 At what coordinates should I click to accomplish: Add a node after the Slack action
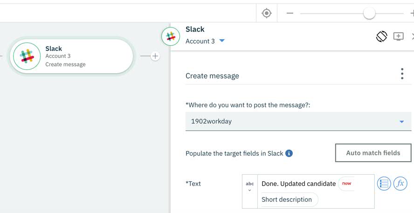pyautogui.click(x=155, y=56)
